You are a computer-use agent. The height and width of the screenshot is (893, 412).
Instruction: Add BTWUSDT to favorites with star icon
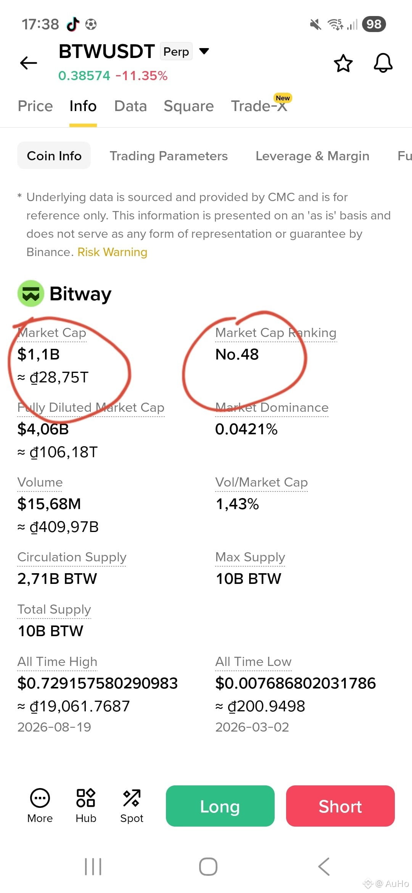pos(343,63)
